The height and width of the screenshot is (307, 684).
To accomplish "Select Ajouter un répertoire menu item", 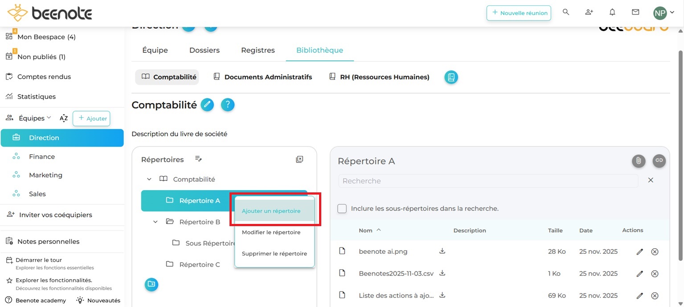I will click(271, 211).
